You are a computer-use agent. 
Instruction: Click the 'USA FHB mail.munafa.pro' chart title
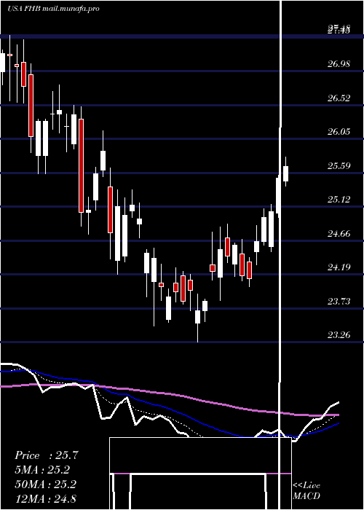[53, 9]
